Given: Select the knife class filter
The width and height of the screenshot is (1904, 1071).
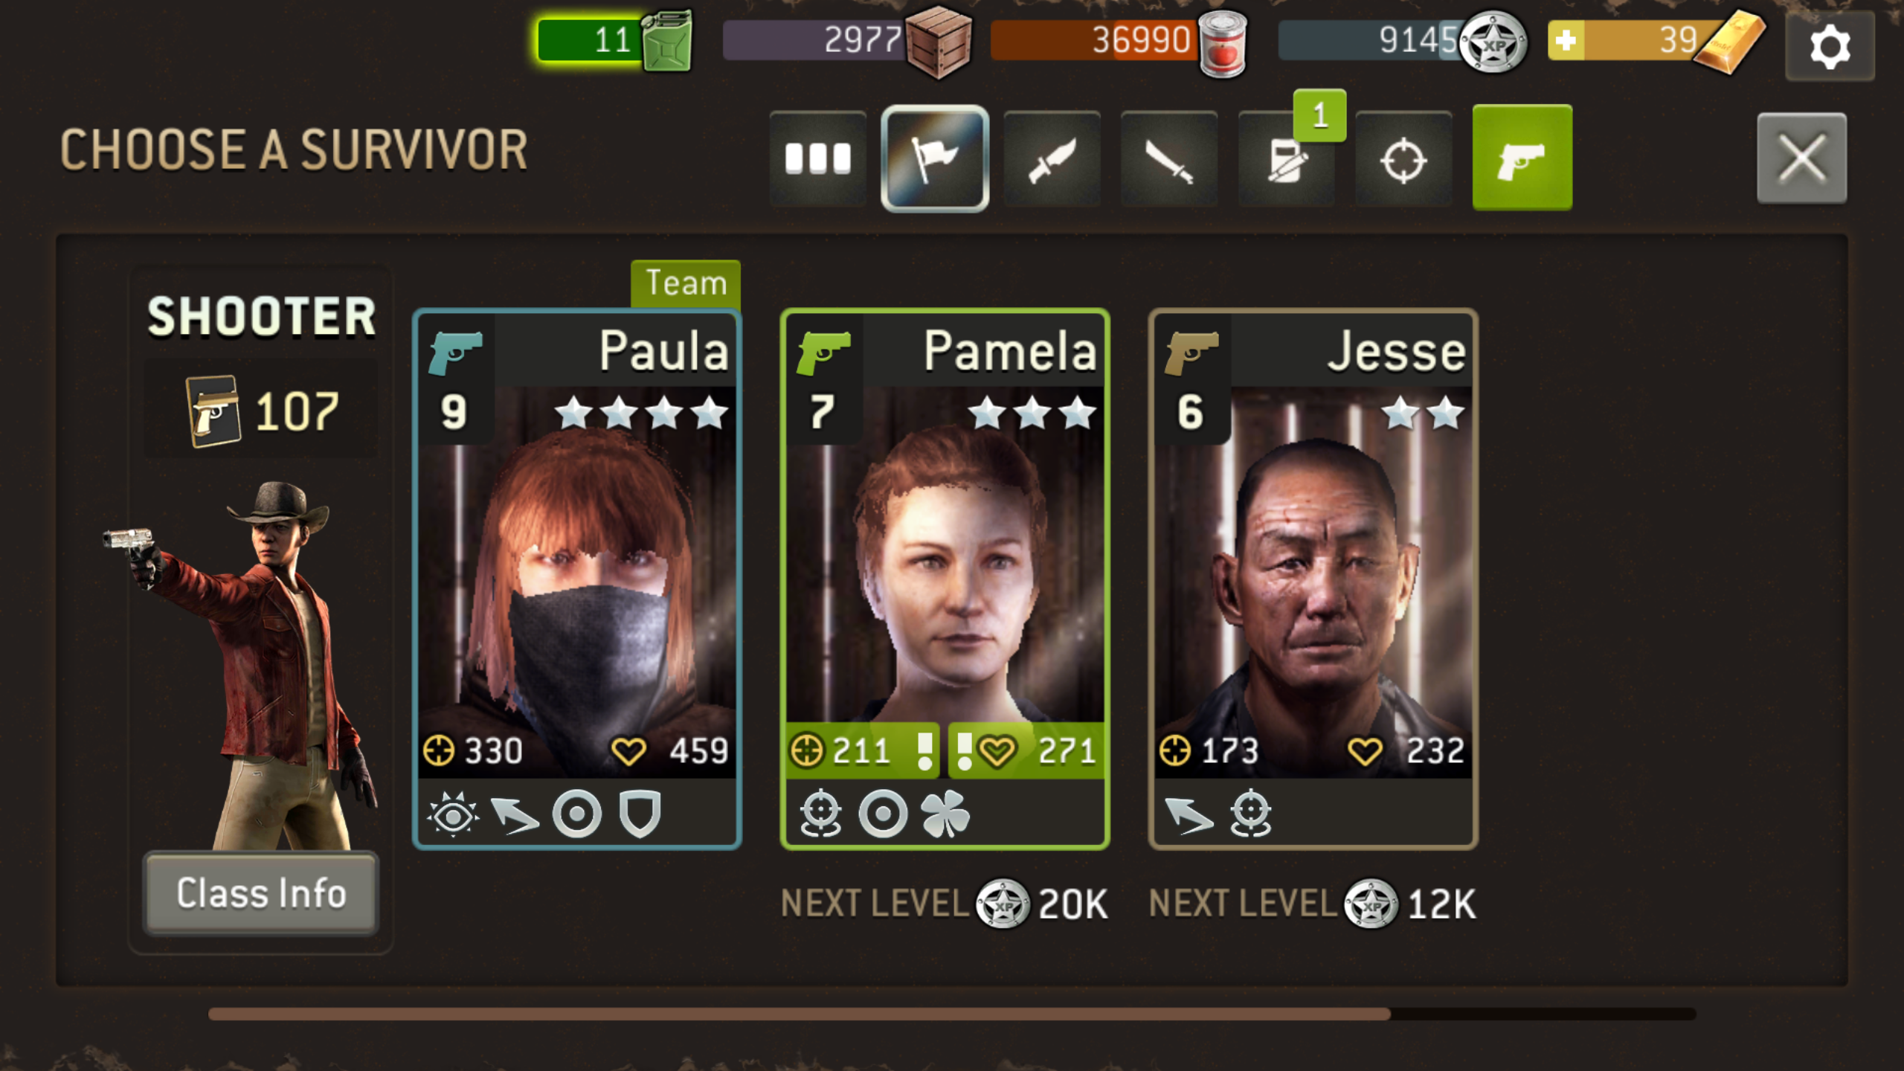Looking at the screenshot, I should coord(1052,158).
